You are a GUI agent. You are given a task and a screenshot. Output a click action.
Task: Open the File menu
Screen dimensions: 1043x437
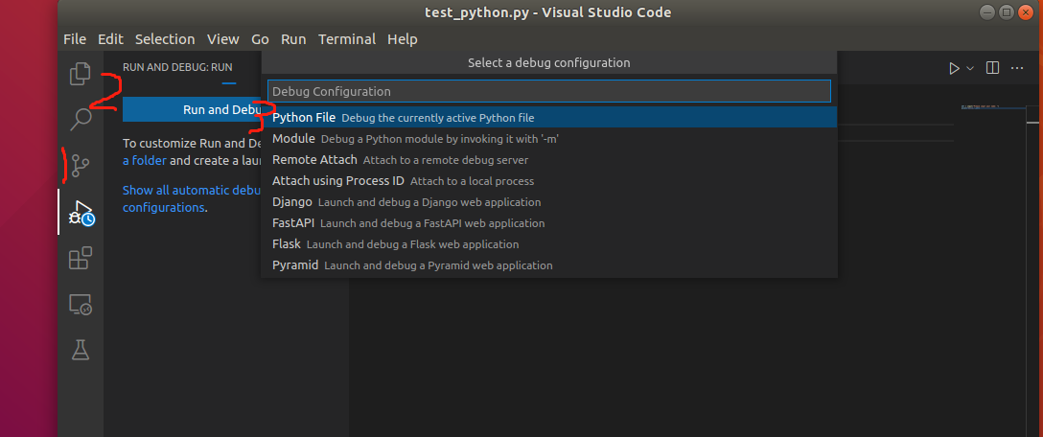75,39
